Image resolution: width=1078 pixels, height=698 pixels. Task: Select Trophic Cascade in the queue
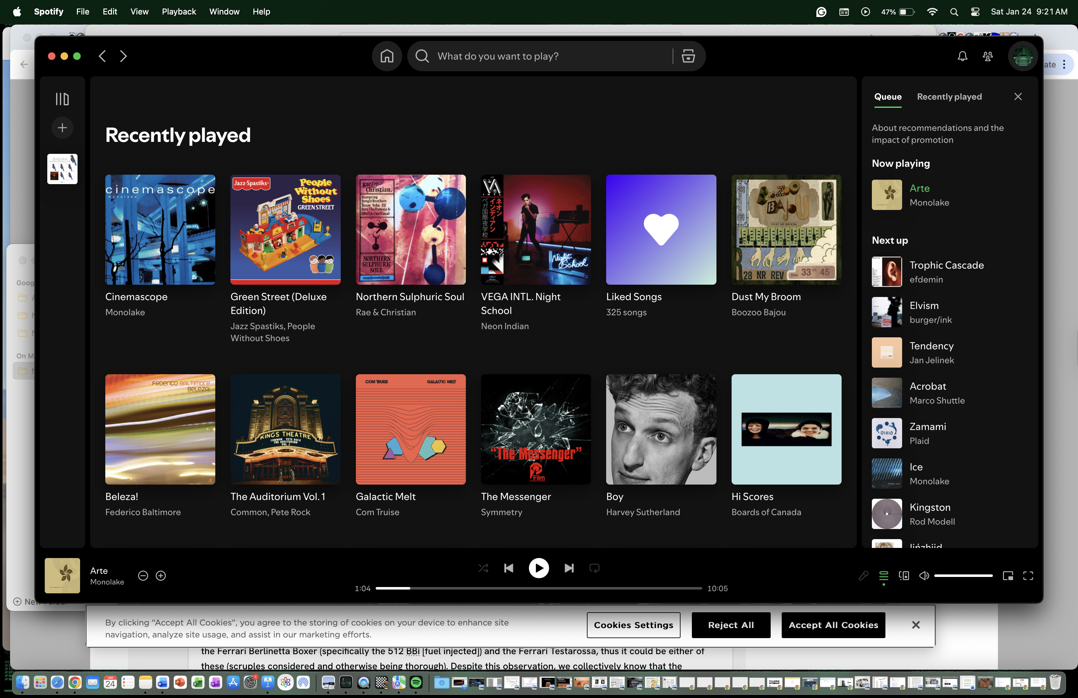pyautogui.click(x=950, y=271)
